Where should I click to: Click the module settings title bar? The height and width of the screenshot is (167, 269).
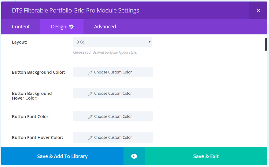coord(122,10)
